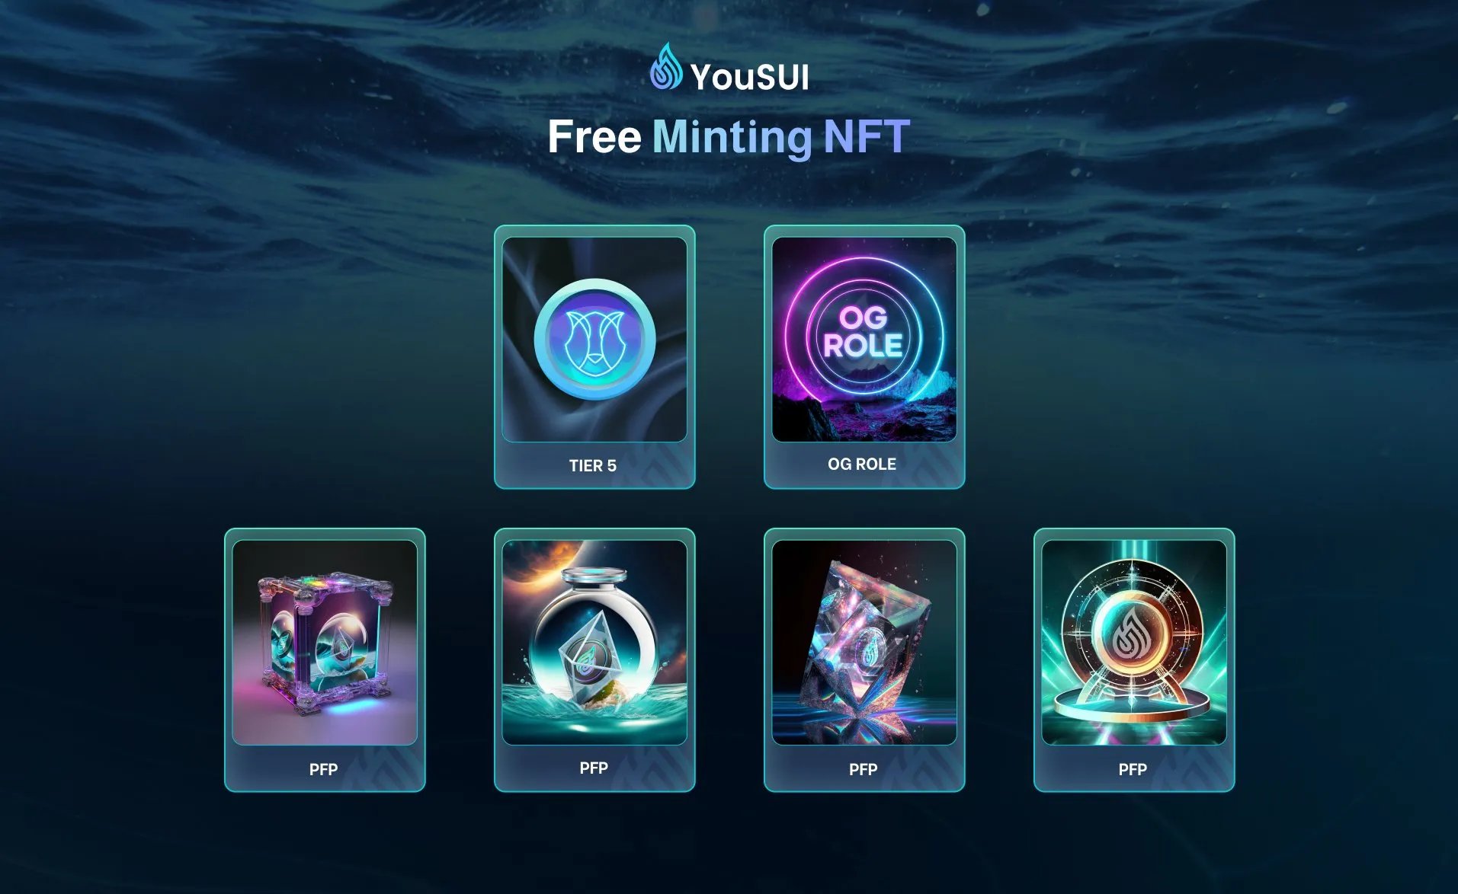The height and width of the screenshot is (894, 1458).
Task: Click the OG ROLE card label
Action: click(x=862, y=464)
